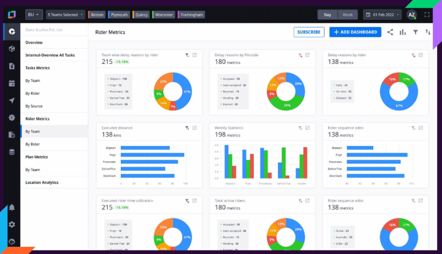
Task: Open the share dashboard icon
Action: [390, 32]
